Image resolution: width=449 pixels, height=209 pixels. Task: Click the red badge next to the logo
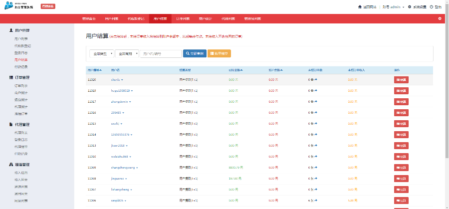tap(48, 6)
